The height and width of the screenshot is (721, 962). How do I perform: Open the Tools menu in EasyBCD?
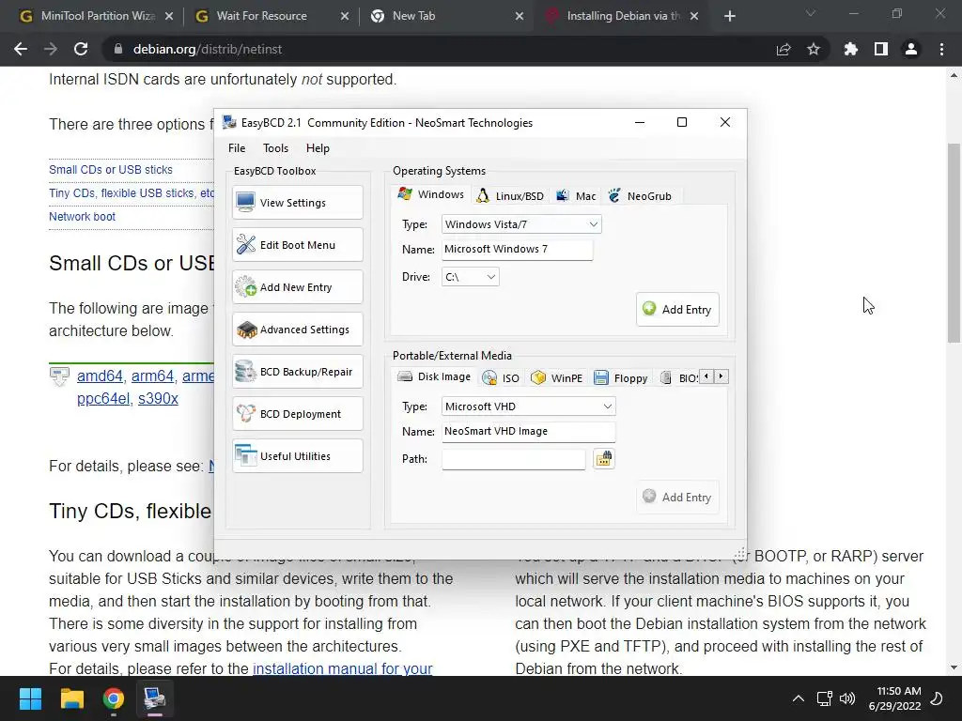(275, 147)
